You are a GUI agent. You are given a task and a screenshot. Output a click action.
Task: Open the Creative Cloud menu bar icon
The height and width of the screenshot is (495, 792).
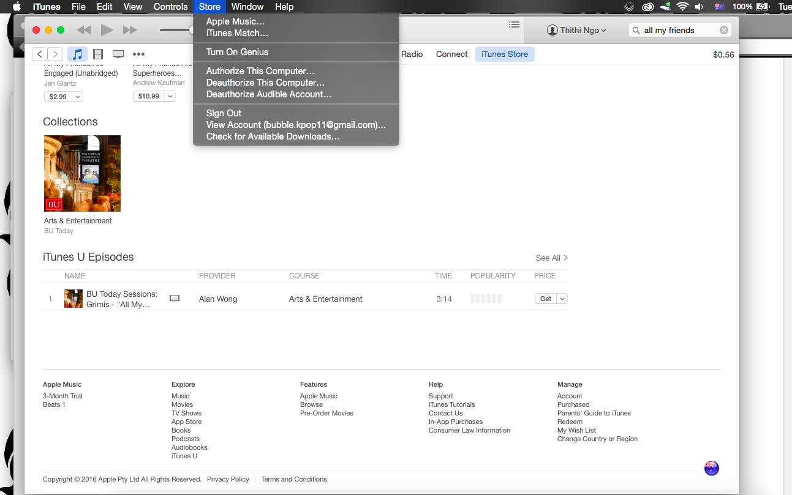[x=647, y=7]
